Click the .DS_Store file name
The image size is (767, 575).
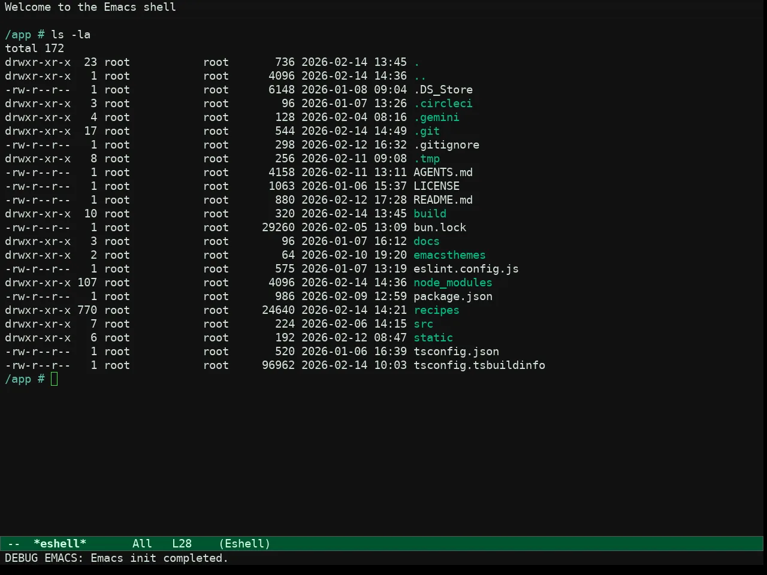(443, 90)
